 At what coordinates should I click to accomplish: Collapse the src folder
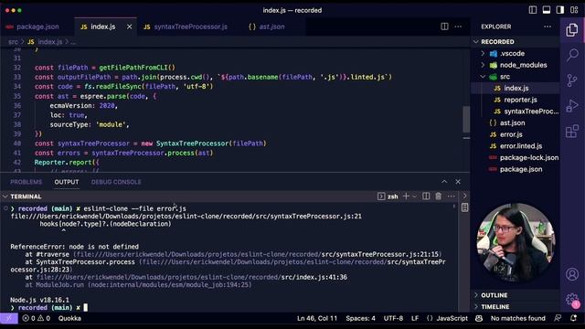[515, 77]
